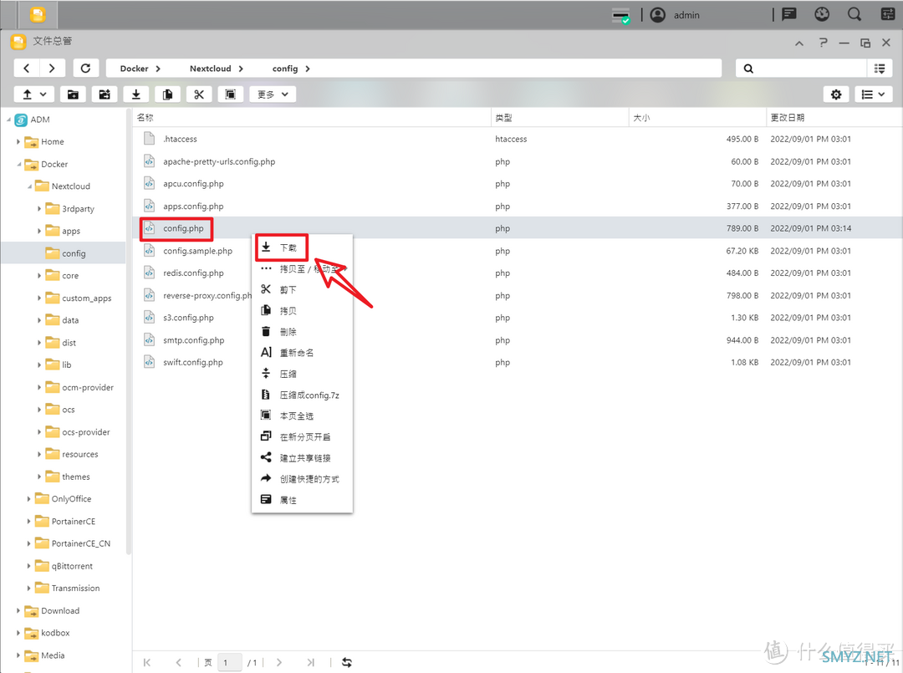Open the upload dropdown button
The image size is (903, 673).
coord(34,94)
